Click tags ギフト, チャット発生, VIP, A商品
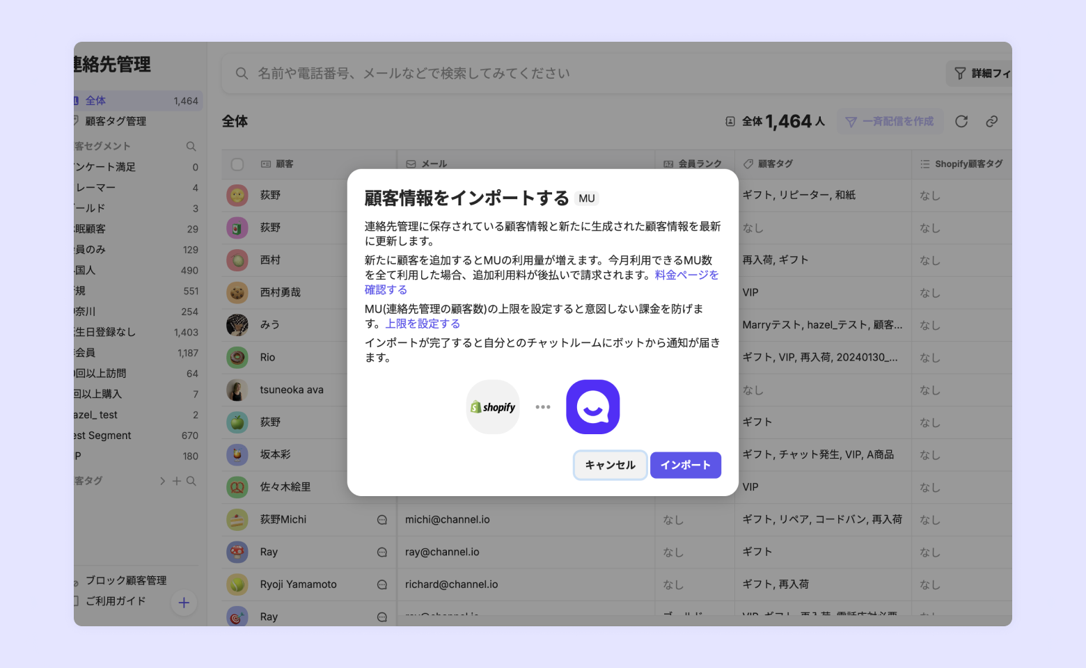1086x668 pixels. pos(818,454)
